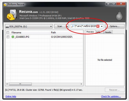The width and height of the screenshot is (129, 101).
Task: Click the Piriform Recuva title bar icon
Action: coord(5,4)
